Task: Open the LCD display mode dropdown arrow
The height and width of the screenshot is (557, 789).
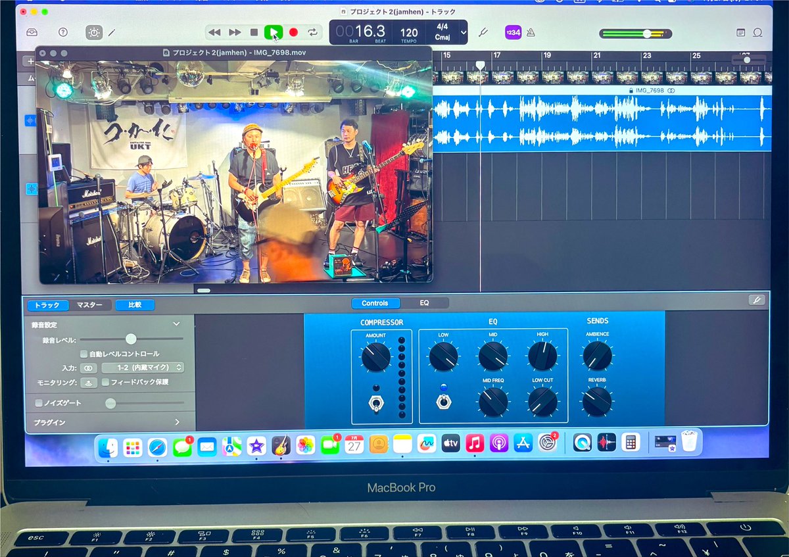Action: [x=464, y=32]
